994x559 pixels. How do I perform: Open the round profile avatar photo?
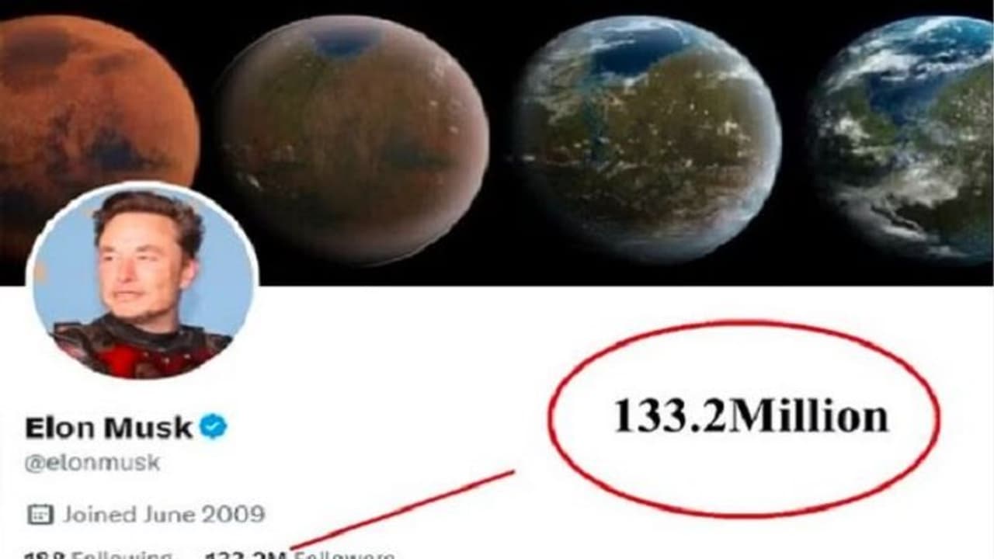click(141, 282)
